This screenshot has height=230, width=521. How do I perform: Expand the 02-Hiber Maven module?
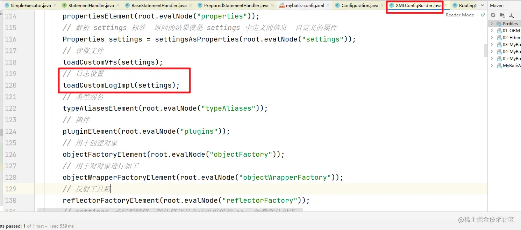[492, 38]
